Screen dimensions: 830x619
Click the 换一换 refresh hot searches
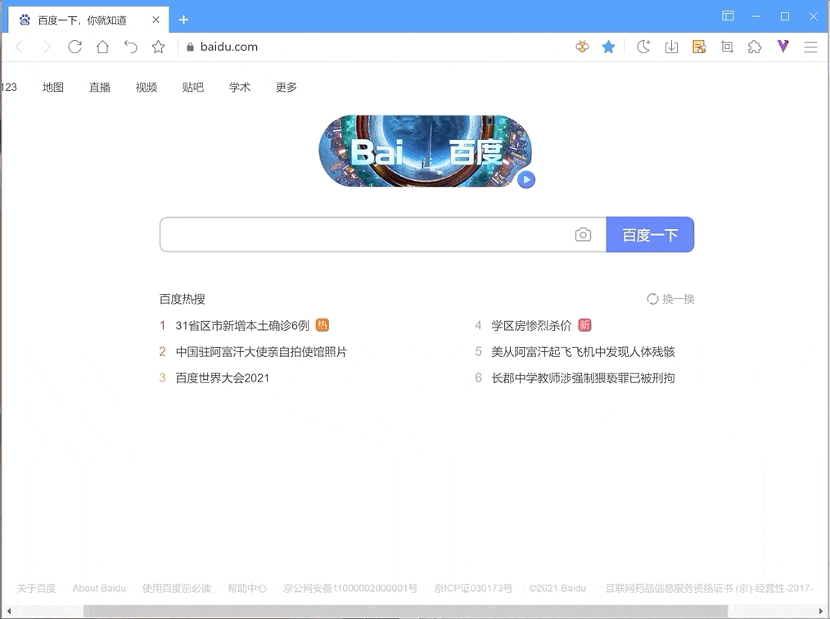click(670, 299)
